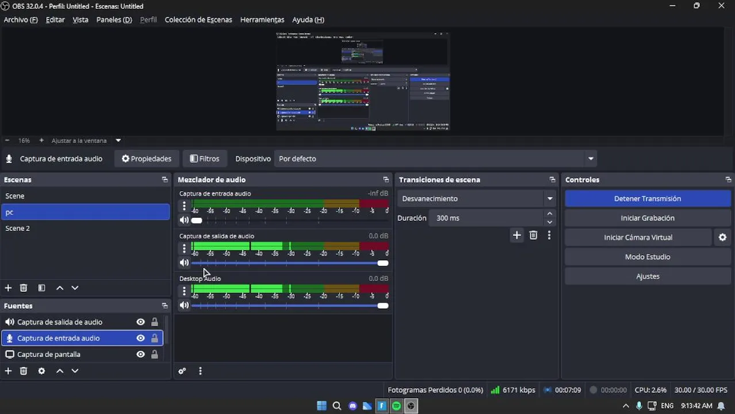Expand preview zoom options arrow
This screenshot has width=735, height=414.
point(118,140)
